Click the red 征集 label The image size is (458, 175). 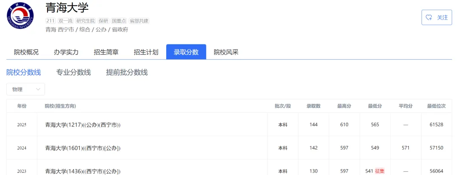click(380, 171)
